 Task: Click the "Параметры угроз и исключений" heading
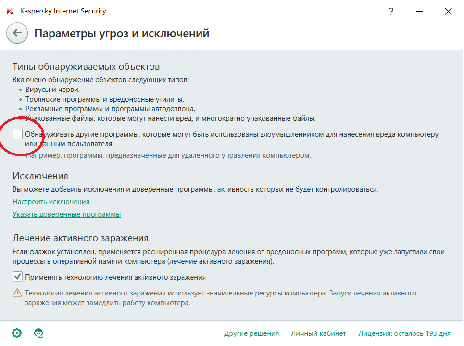pos(122,33)
